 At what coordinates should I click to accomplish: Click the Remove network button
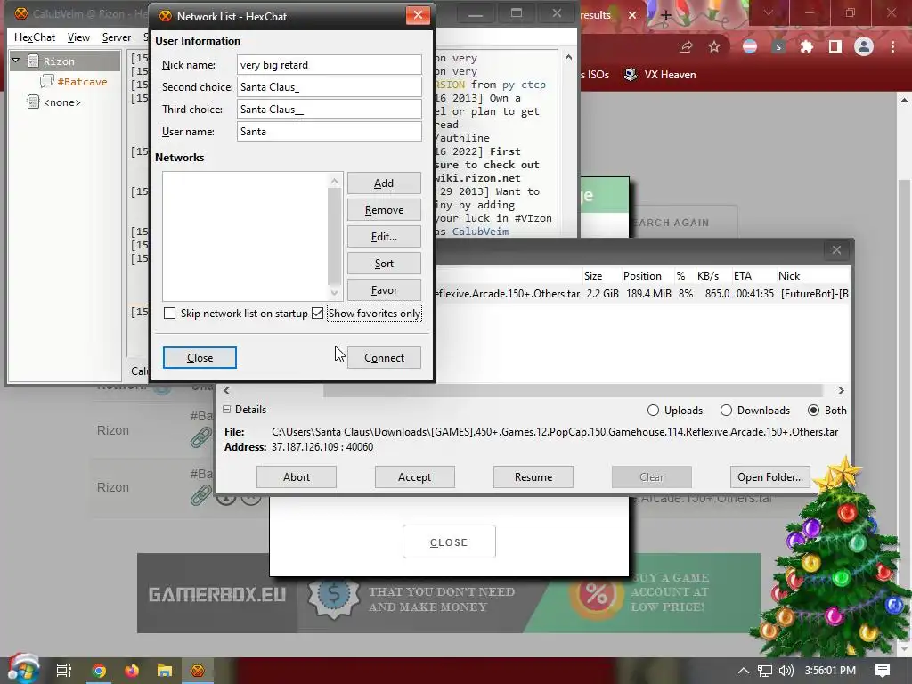click(x=384, y=210)
